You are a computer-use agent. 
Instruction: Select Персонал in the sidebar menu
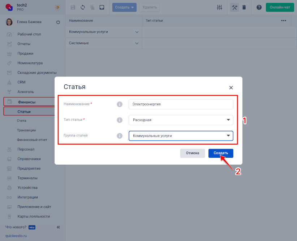(x=26, y=149)
